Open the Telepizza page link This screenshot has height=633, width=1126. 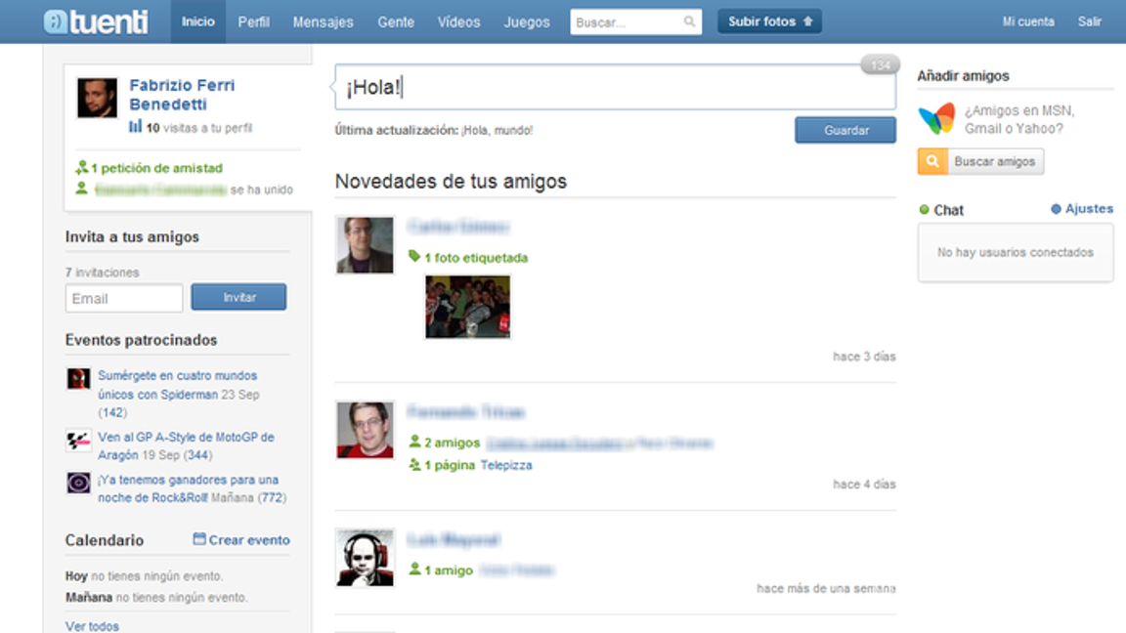(x=507, y=465)
